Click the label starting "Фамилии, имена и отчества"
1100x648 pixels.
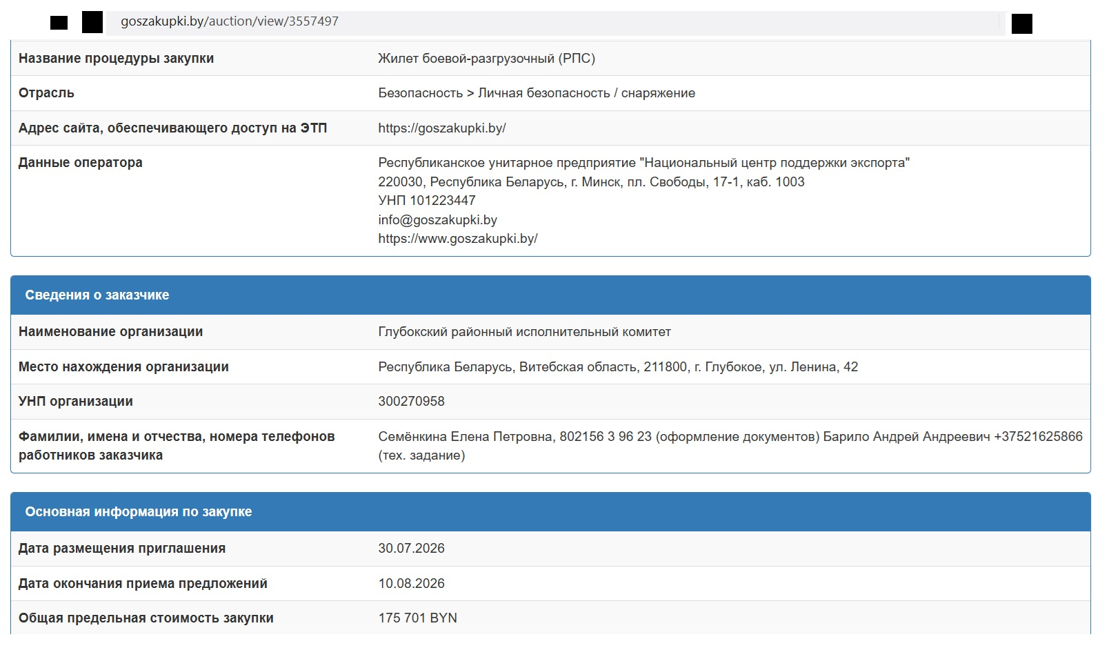point(177,446)
